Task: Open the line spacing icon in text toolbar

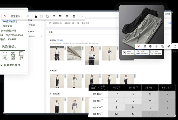Action: [x=60, y=16]
